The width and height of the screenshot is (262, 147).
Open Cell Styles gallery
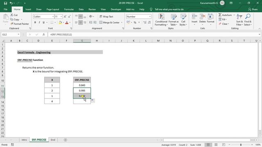pos(183,20)
